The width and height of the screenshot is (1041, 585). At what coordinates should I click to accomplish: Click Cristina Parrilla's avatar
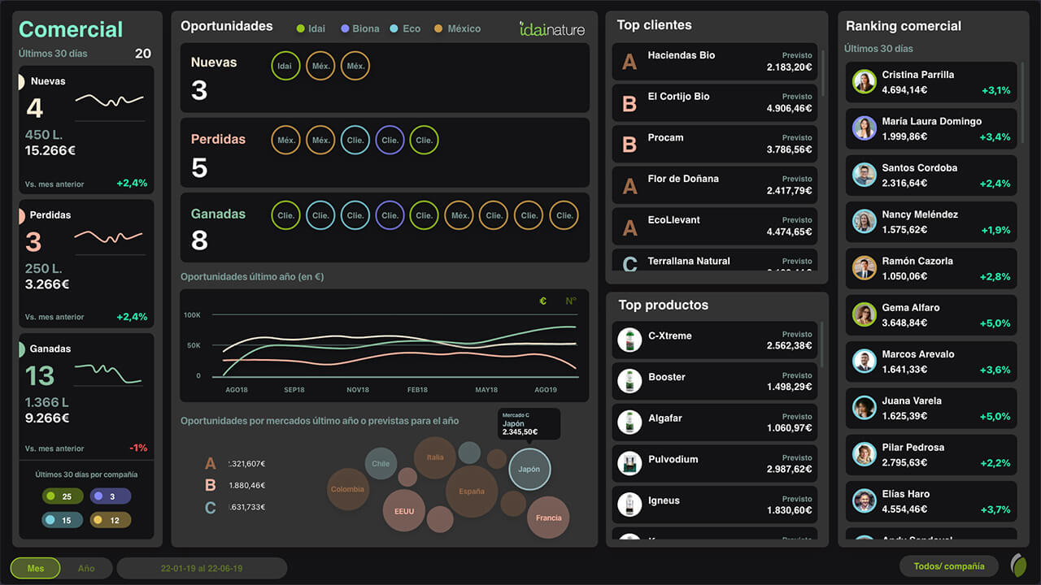pos(864,82)
